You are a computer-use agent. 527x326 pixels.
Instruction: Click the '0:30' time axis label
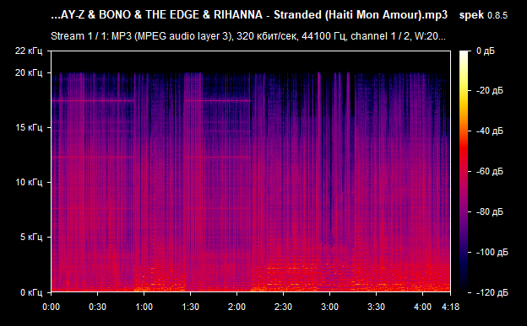[97, 307]
